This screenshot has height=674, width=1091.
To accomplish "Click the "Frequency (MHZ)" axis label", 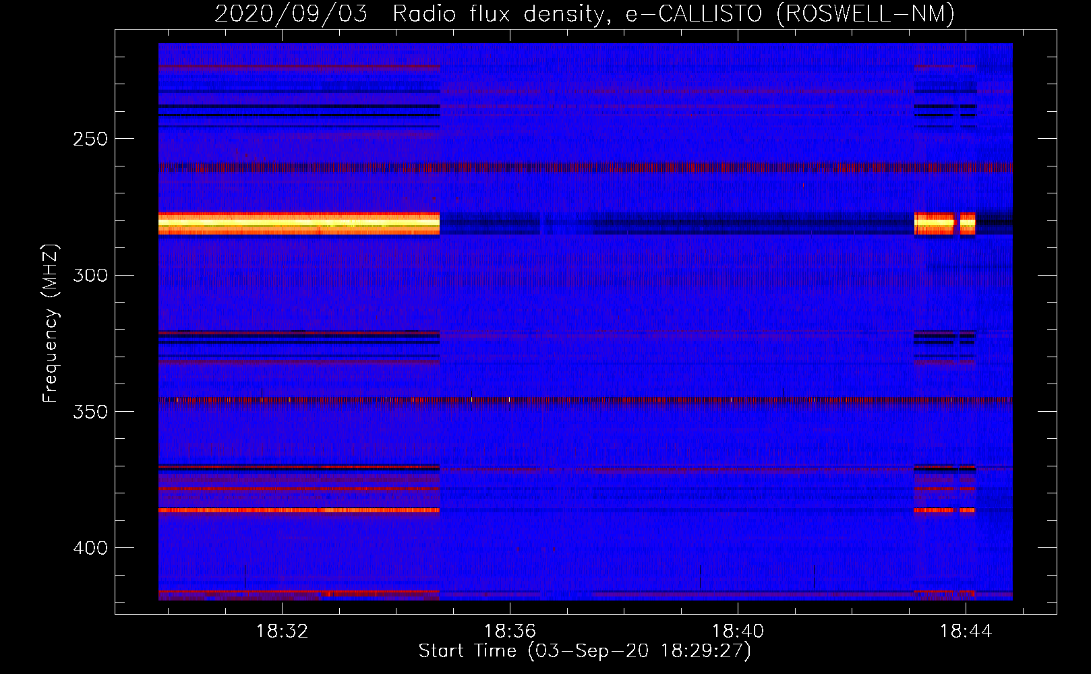I will (51, 324).
